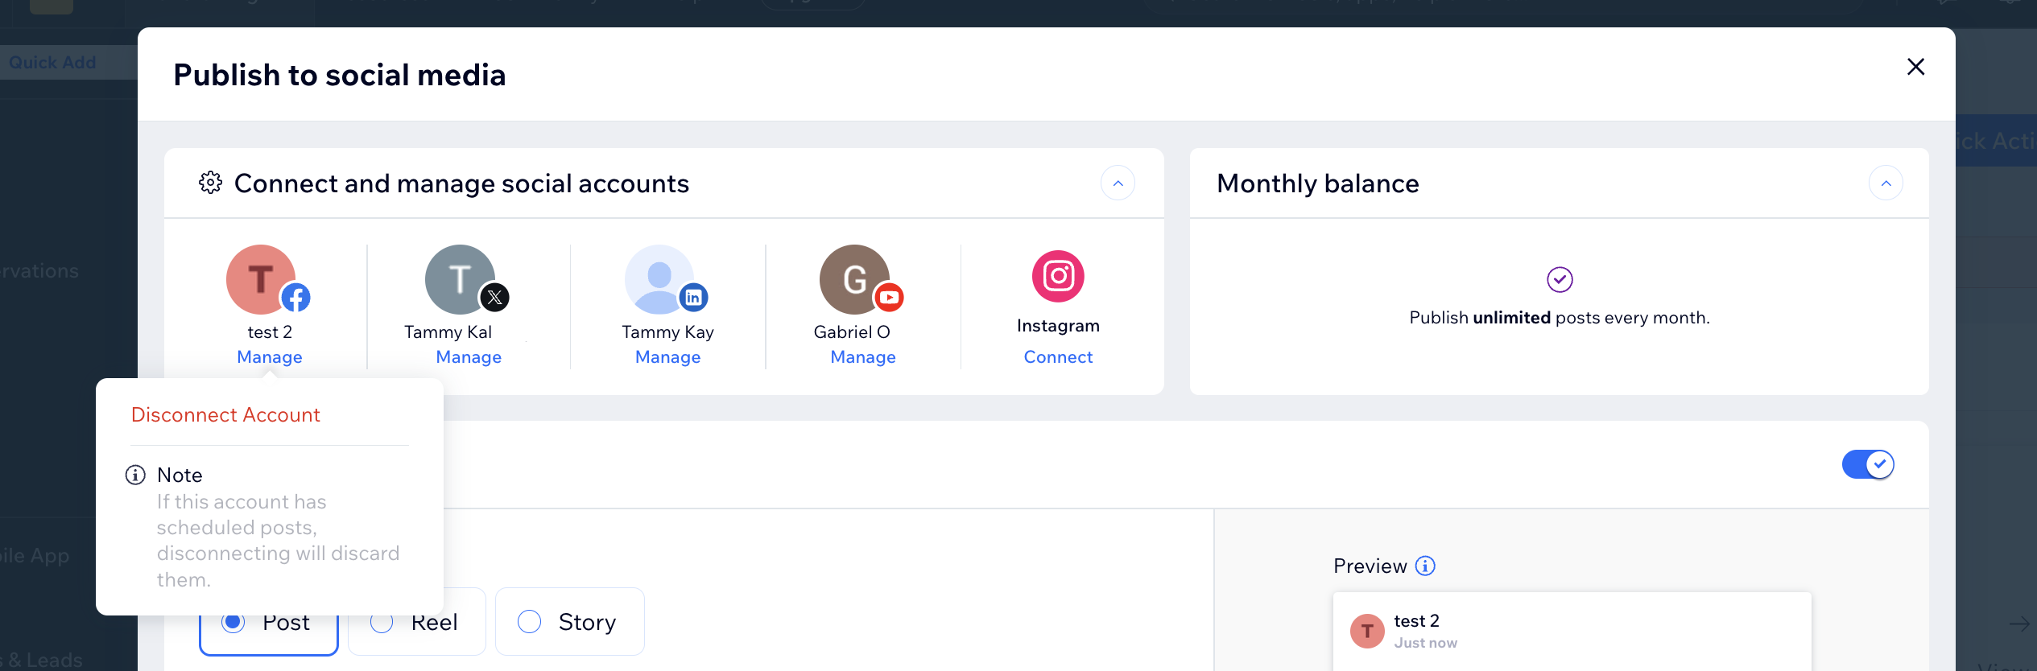Image resolution: width=2037 pixels, height=671 pixels.
Task: Click the 'Instagram' label text
Action: (1058, 326)
